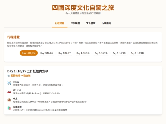
Task: Click the 19:35 time label
Action: (x=16, y=82)
